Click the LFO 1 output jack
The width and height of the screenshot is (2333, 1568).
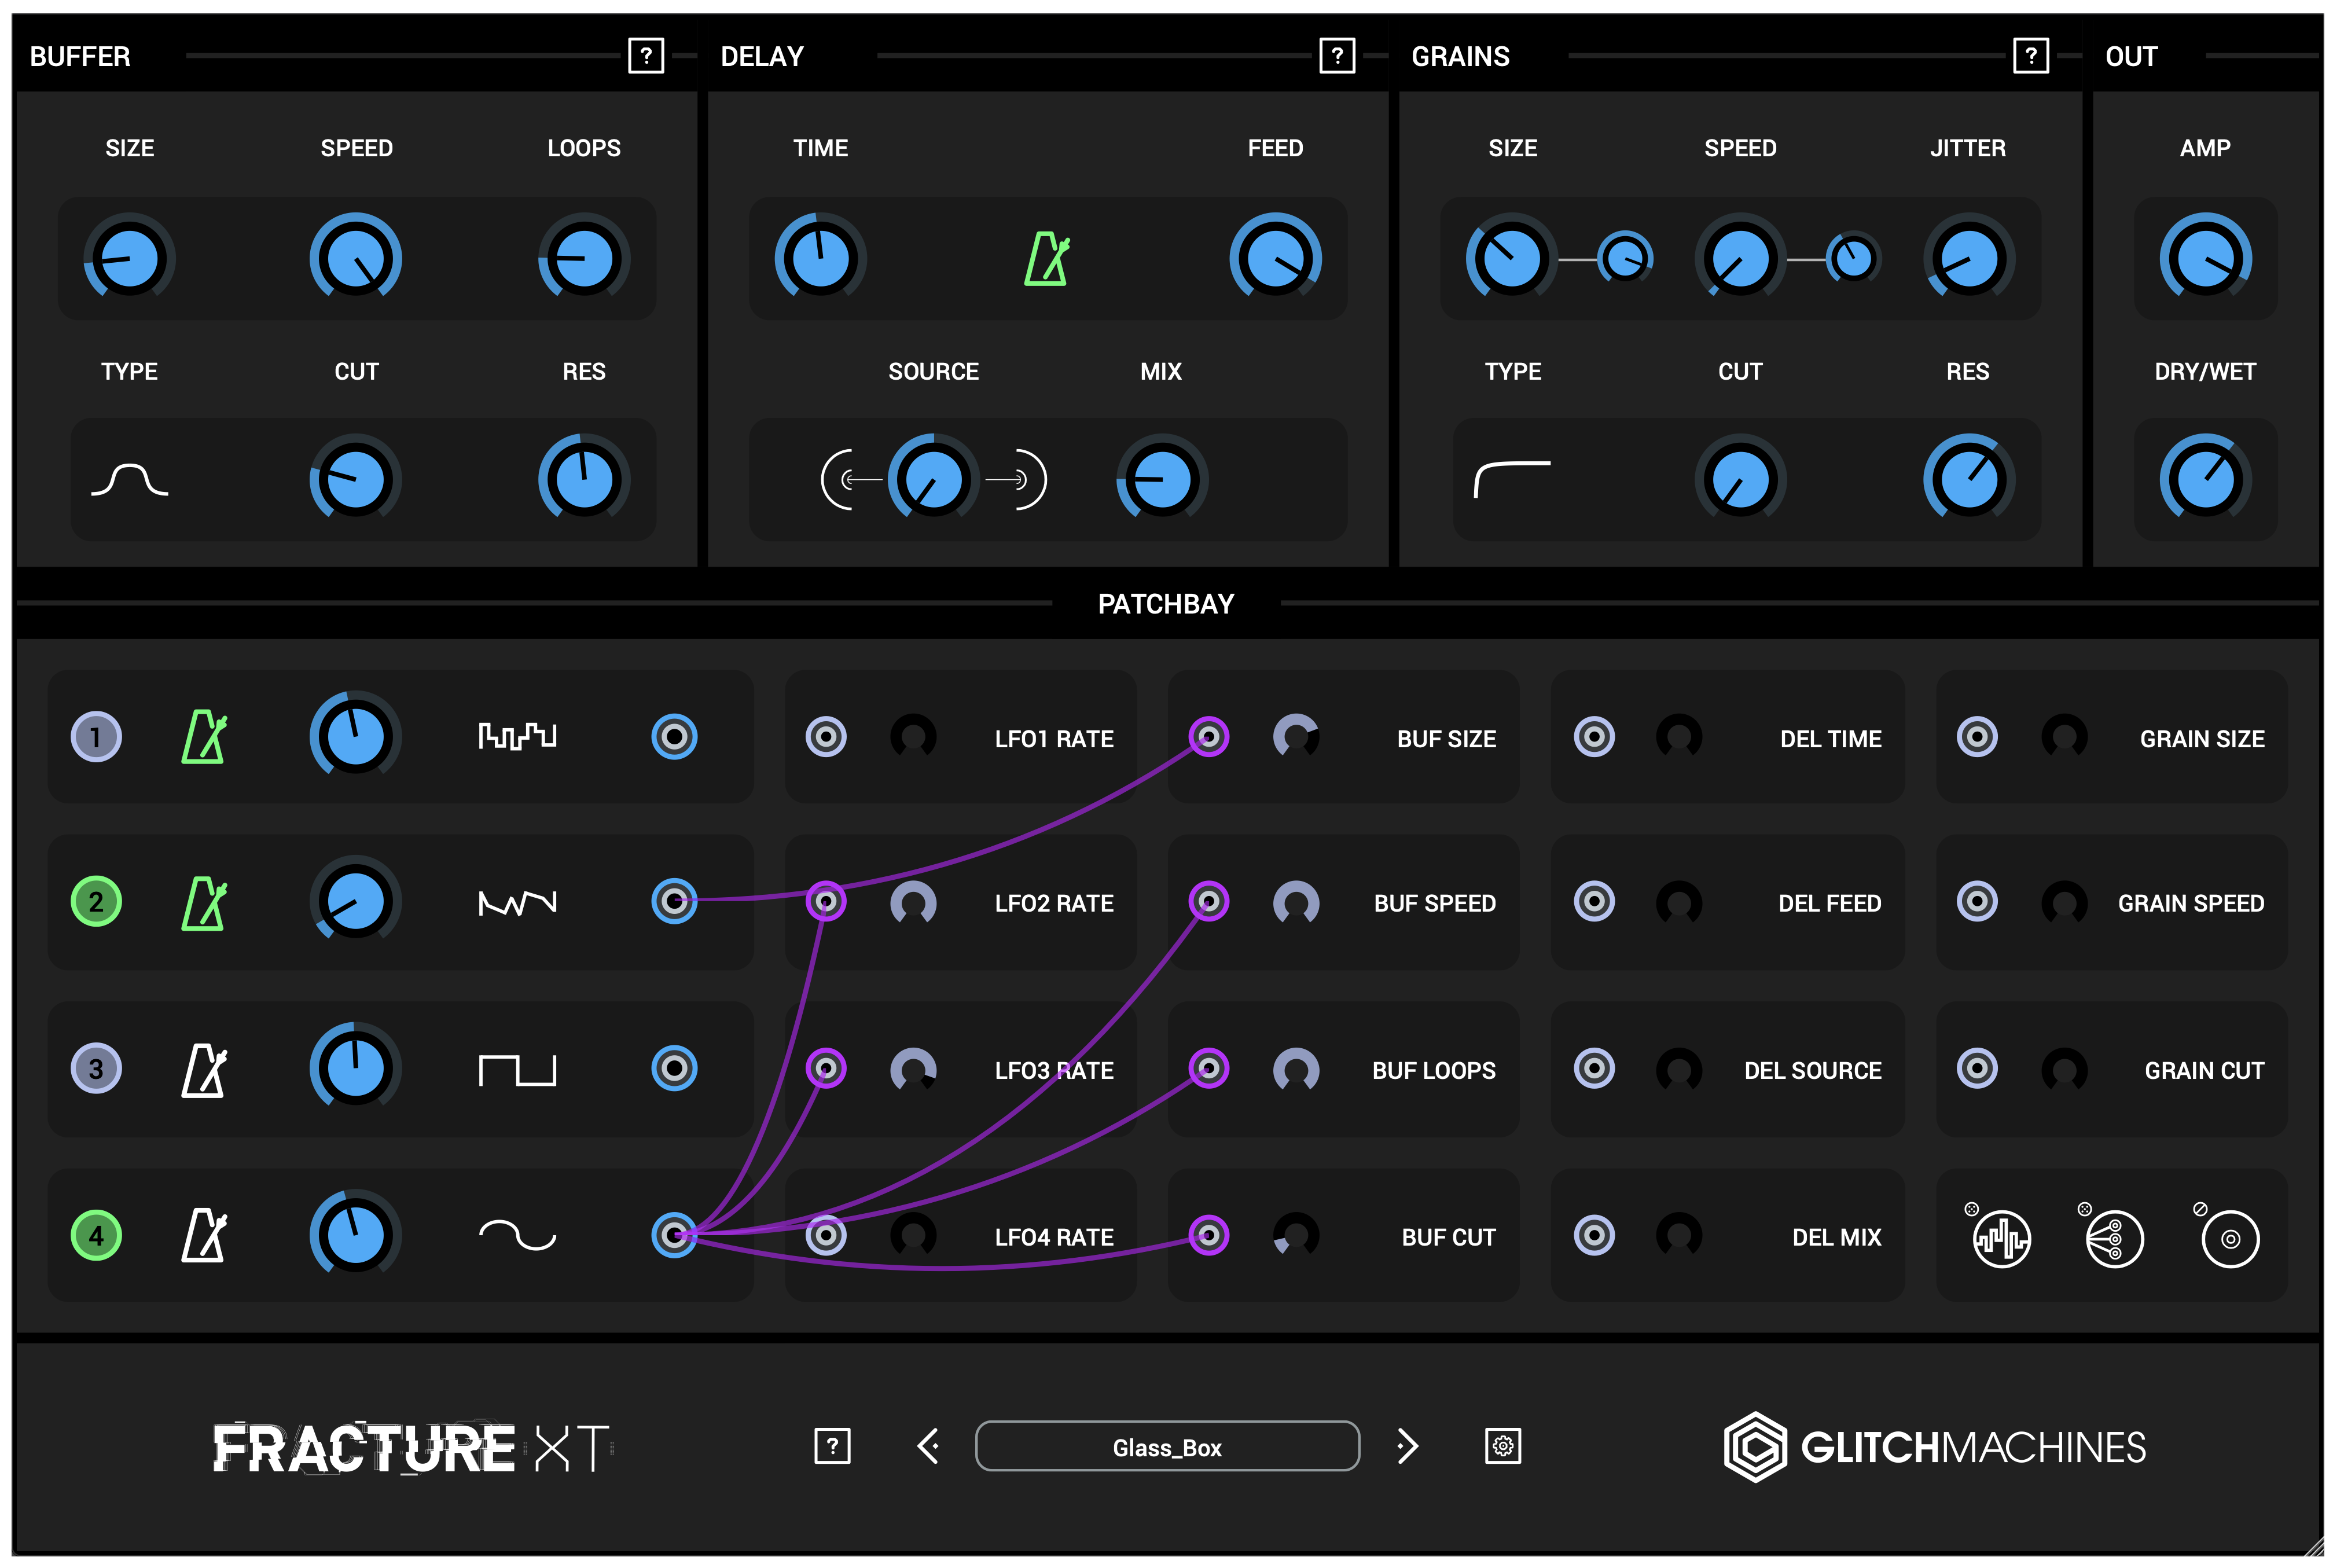pyautogui.click(x=674, y=737)
